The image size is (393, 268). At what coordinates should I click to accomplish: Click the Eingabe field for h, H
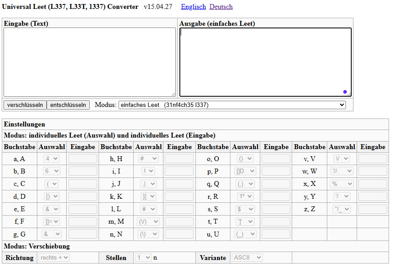179,159
